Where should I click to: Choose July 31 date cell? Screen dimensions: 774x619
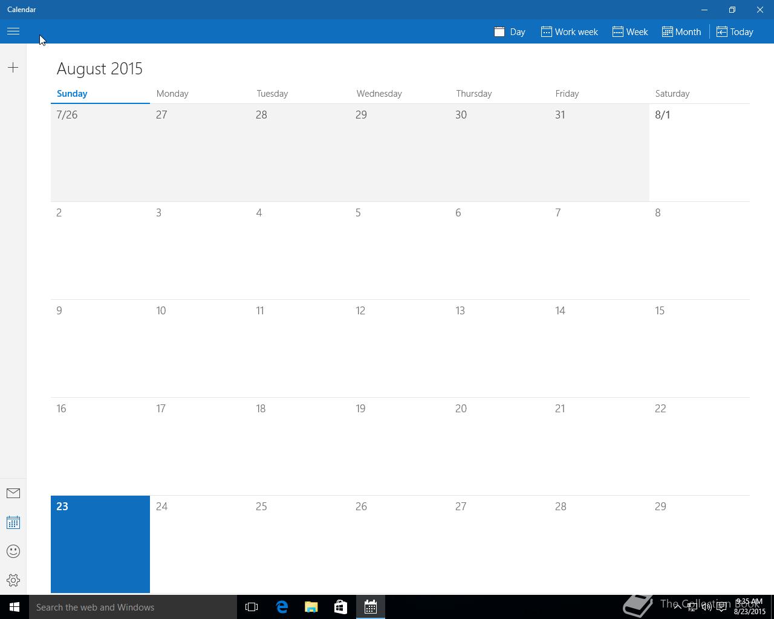point(599,152)
